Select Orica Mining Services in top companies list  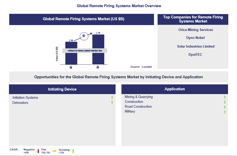(195, 30)
